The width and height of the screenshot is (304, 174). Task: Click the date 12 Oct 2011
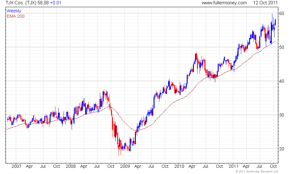[266, 3]
